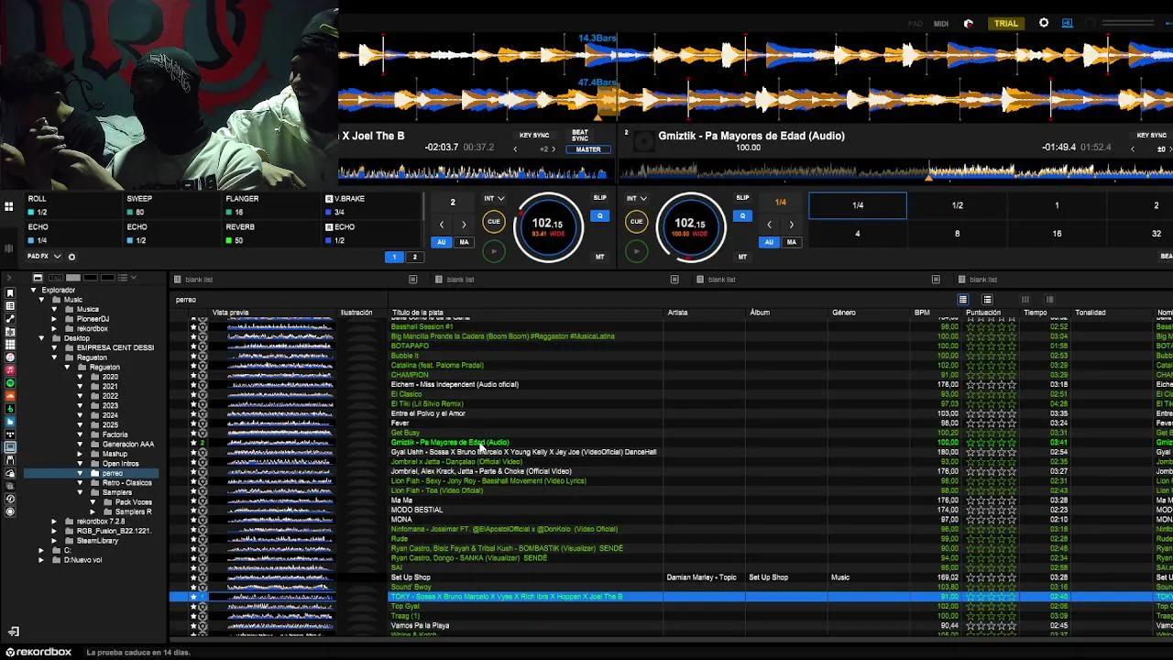Open the Playlists sidebar icon

[x=10, y=305]
